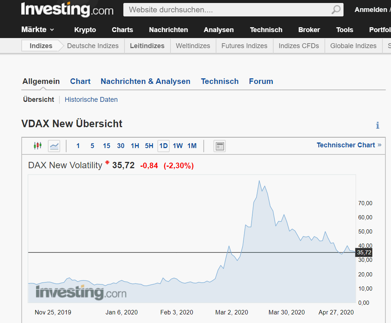Image resolution: width=391 pixels, height=323 pixels.
Task: Click the search magnifier icon
Action: click(x=336, y=10)
